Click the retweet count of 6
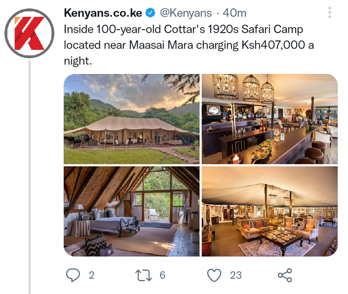The image size is (348, 294). point(162,275)
